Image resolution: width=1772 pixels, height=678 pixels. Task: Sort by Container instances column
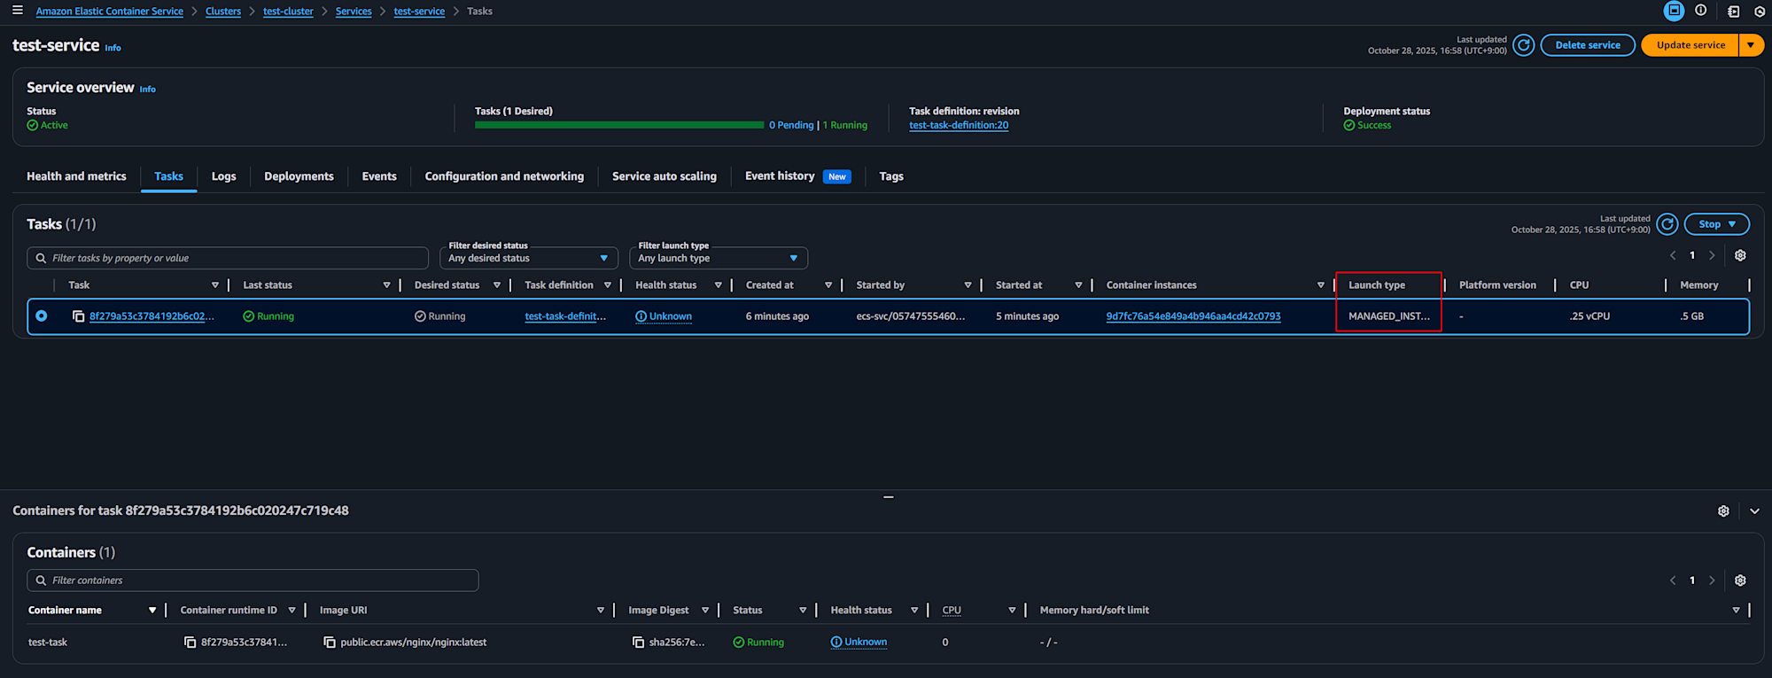click(x=1320, y=285)
